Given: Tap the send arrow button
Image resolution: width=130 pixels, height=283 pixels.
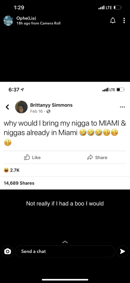Looking at the screenshot, I should pos(122,251).
